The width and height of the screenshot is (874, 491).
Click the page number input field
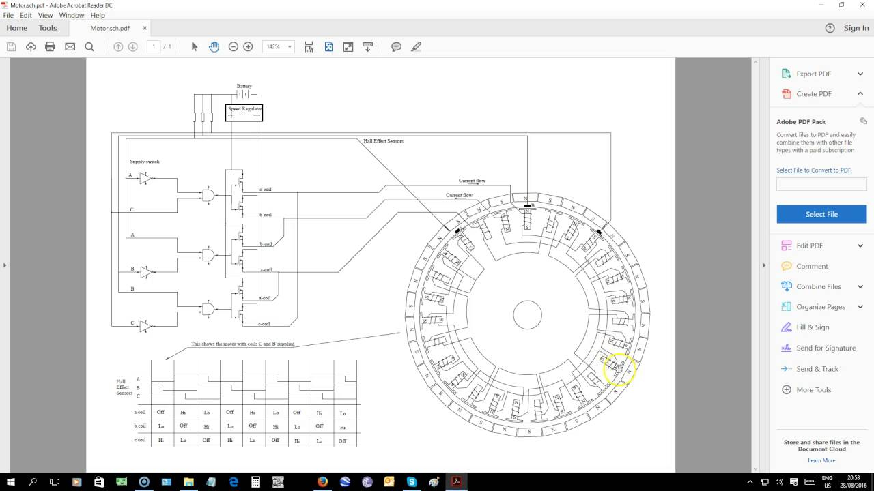click(154, 46)
